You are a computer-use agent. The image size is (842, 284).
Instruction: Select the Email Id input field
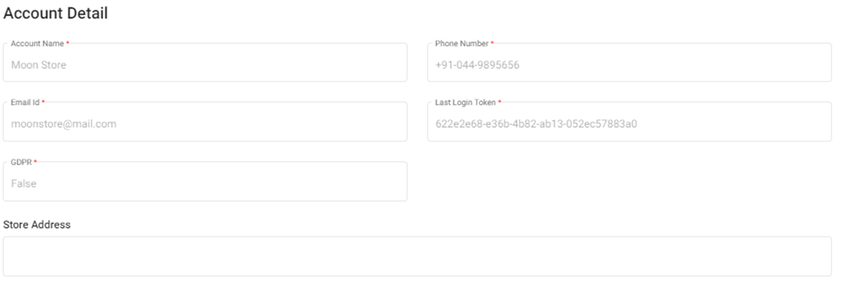(x=205, y=124)
